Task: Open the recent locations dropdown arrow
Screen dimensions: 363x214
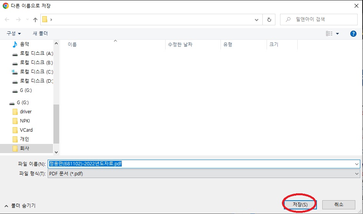Action: click(x=27, y=20)
